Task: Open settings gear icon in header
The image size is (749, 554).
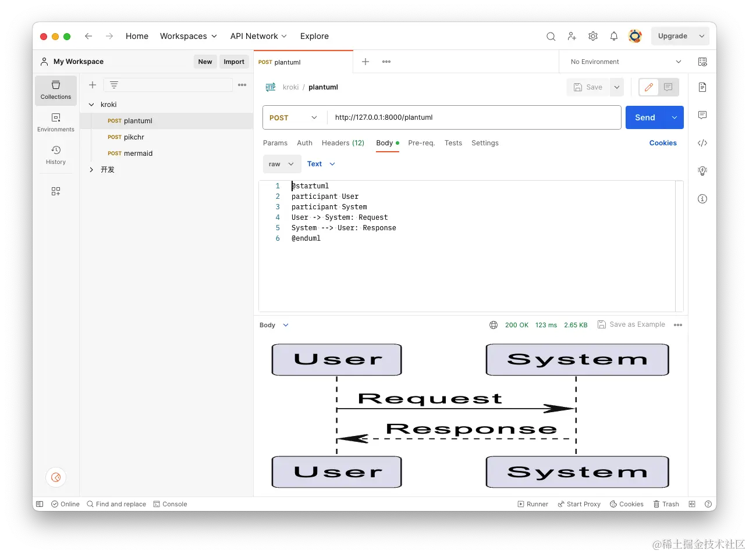Action: [593, 36]
